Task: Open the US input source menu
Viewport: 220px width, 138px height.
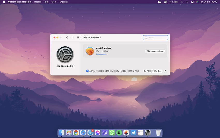Action: (x=165, y=2)
